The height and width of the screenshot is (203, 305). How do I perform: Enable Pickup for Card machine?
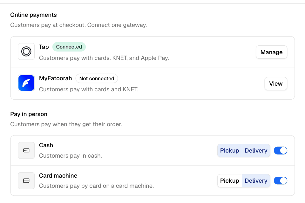(229, 181)
